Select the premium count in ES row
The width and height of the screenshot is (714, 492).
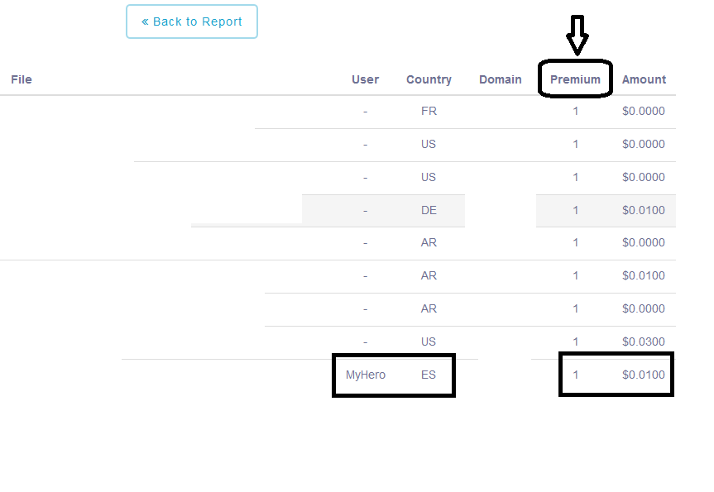(576, 375)
